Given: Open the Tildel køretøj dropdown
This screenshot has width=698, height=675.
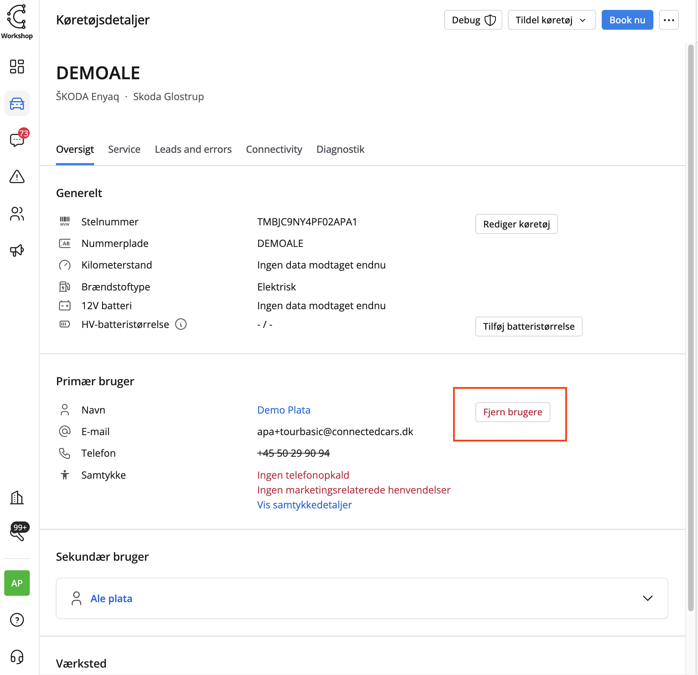Looking at the screenshot, I should (551, 20).
